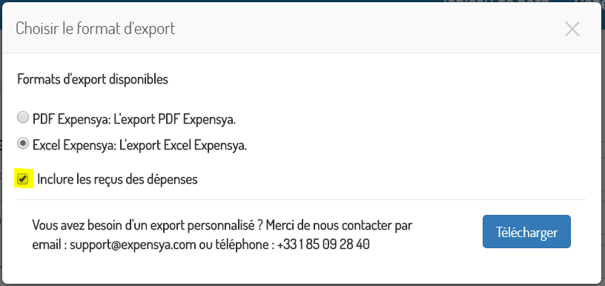The width and height of the screenshot is (605, 286).
Task: Click the separator line above the support message
Action: click(301, 199)
